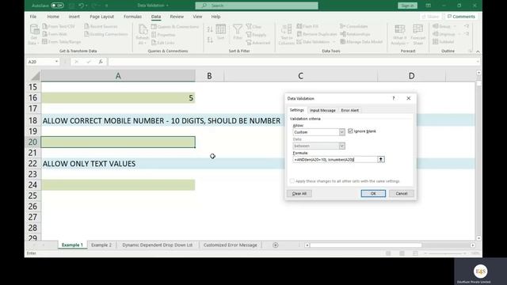The height and width of the screenshot is (285, 507).
Task: Click the dialog help question mark
Action: pos(394,98)
